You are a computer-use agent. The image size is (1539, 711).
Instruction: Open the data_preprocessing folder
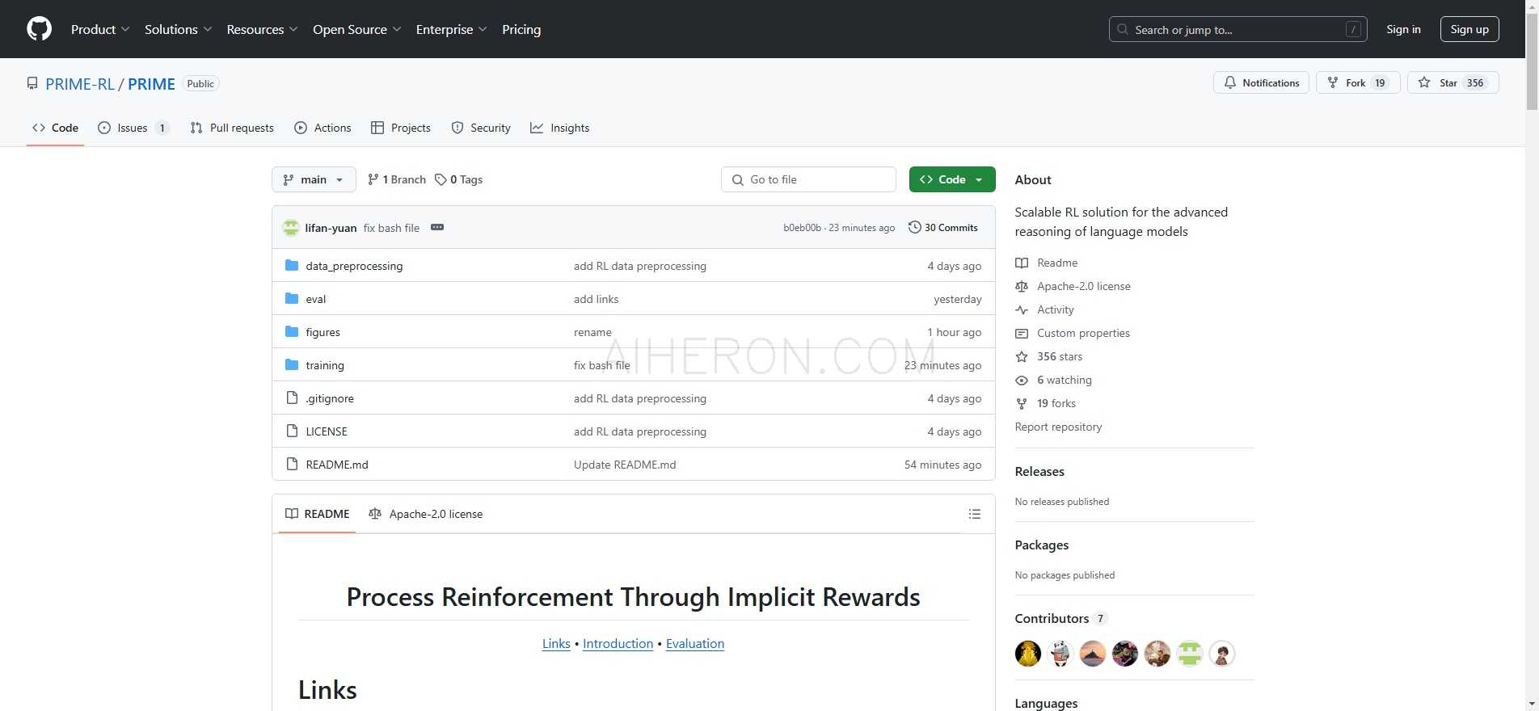point(354,266)
